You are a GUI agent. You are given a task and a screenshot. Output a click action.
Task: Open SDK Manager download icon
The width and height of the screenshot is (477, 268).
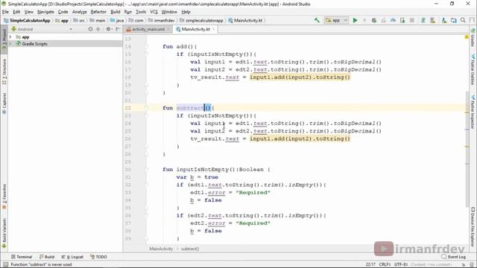click(444, 20)
